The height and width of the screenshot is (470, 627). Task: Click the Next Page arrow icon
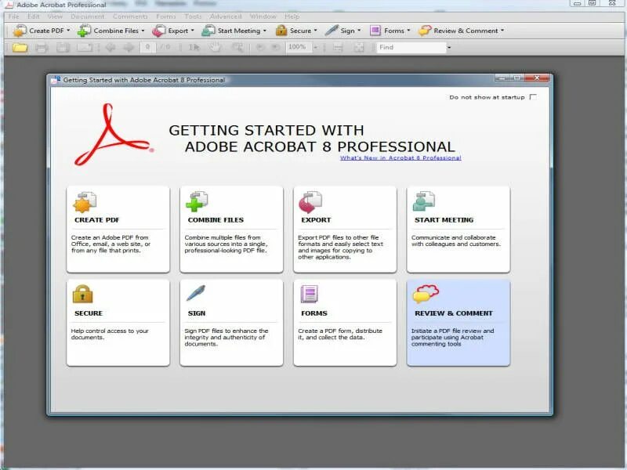pos(129,48)
